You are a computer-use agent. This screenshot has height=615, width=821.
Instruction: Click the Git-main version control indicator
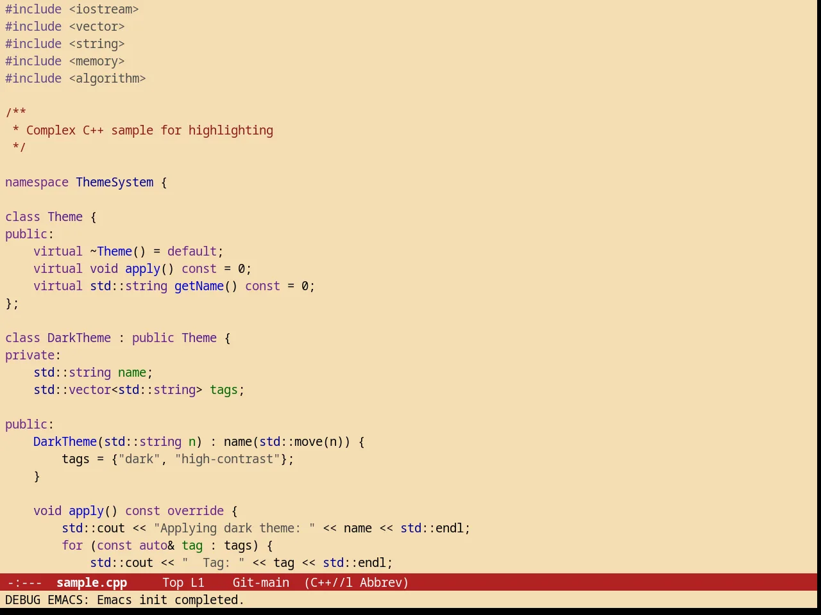260,582
